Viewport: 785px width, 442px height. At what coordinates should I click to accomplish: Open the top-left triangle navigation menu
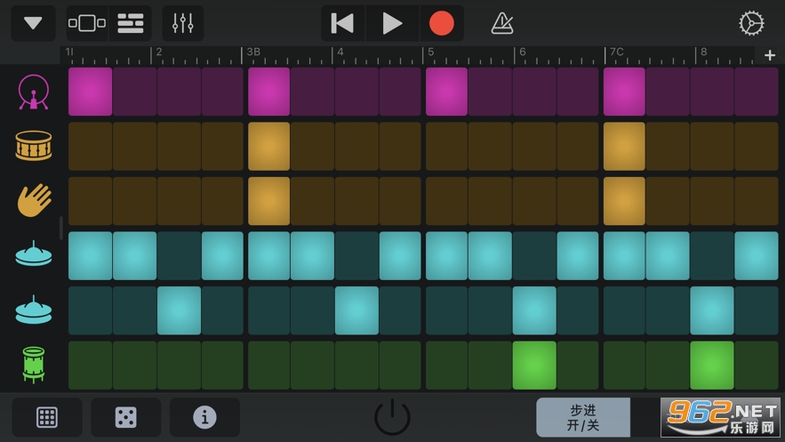(x=33, y=23)
